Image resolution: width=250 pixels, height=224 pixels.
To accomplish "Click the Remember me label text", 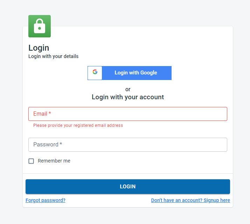I will (54, 161).
